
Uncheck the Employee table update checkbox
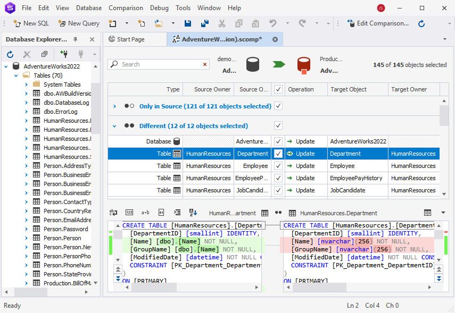click(x=278, y=165)
